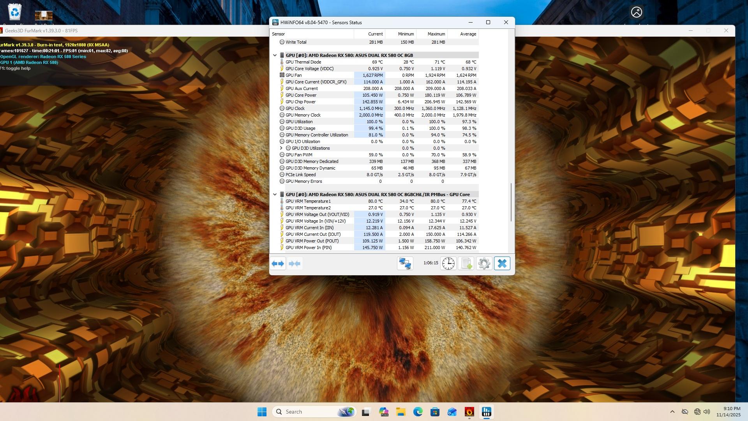Click the Minimum column header
The height and width of the screenshot is (421, 748).
click(401, 34)
